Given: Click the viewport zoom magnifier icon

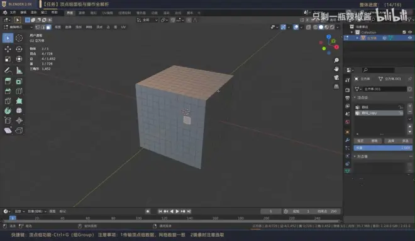Looking at the screenshot, I should coord(336,60).
